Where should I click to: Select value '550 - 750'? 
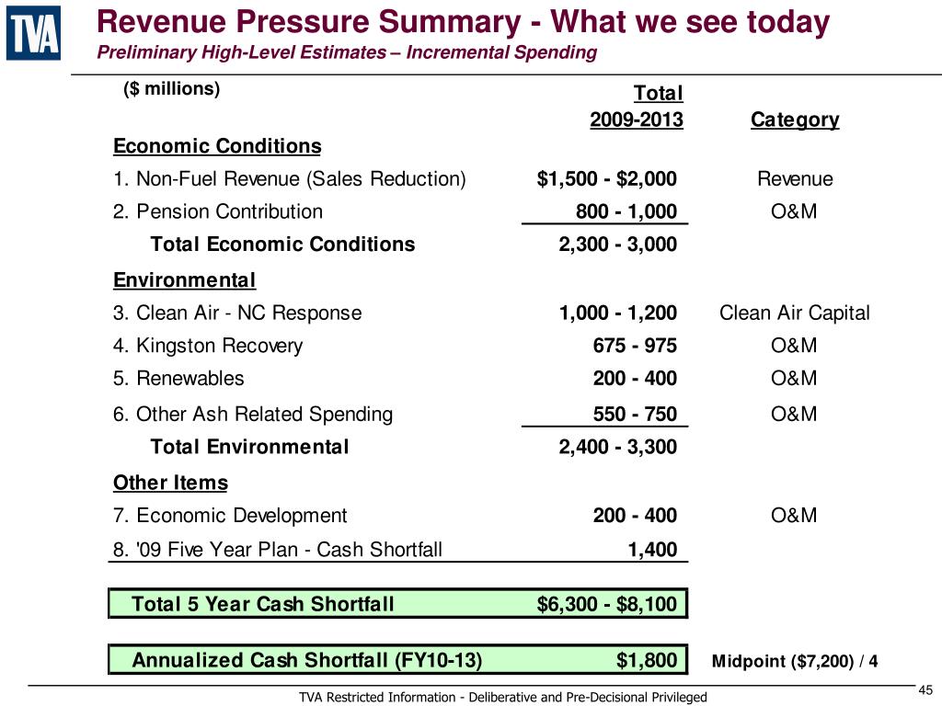[635, 415]
